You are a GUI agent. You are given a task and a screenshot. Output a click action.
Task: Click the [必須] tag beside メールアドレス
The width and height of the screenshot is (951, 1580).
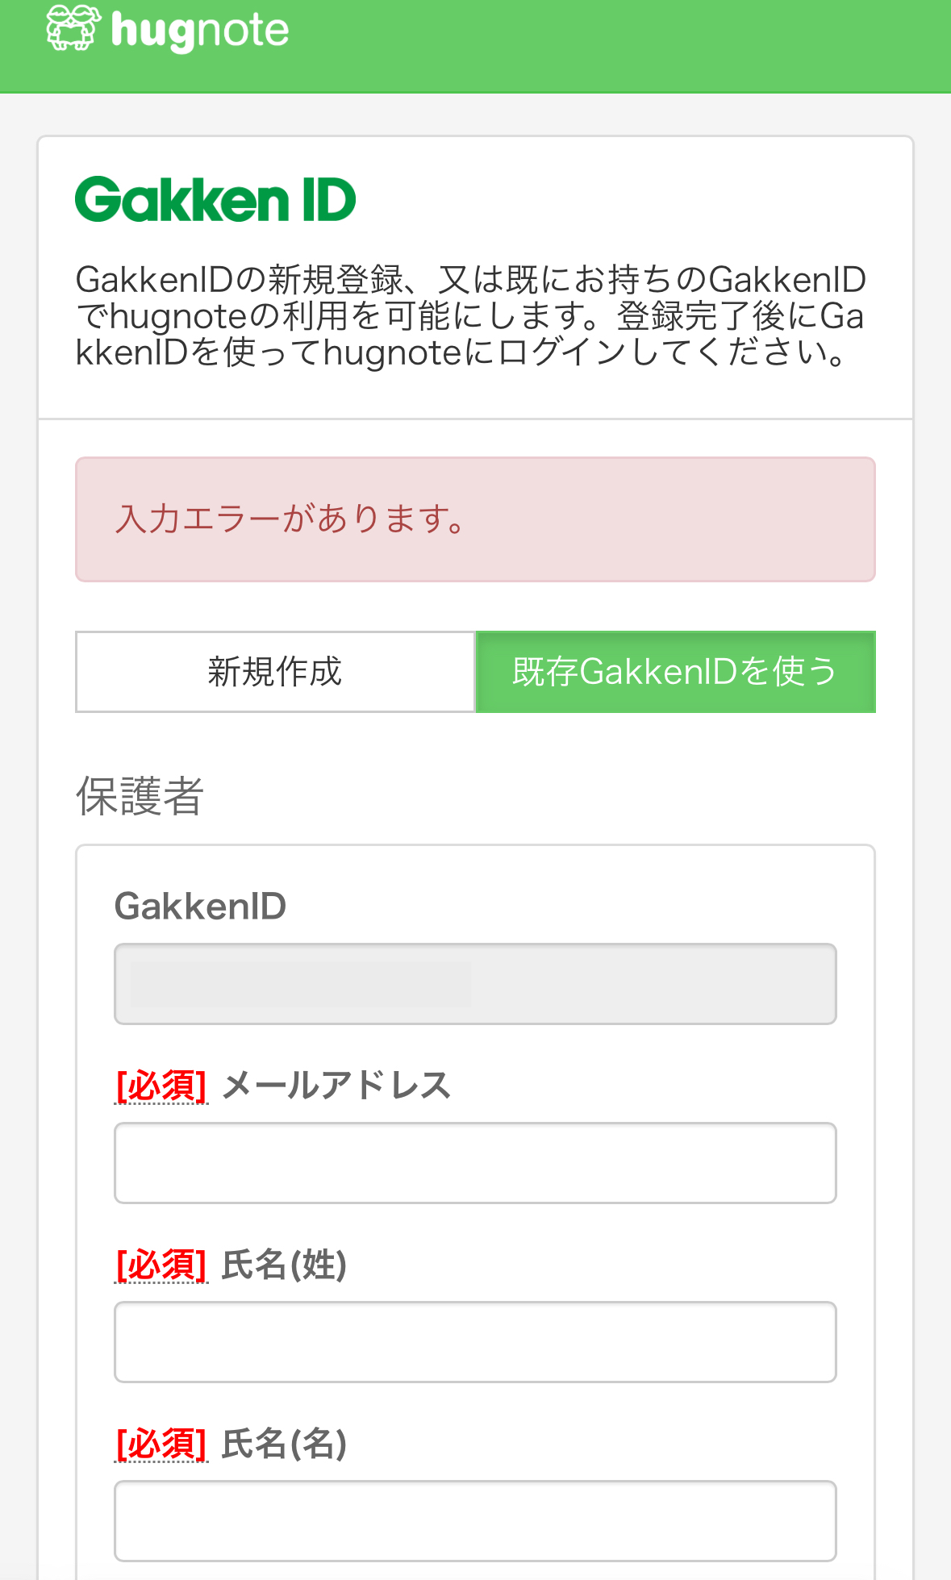(x=161, y=1086)
